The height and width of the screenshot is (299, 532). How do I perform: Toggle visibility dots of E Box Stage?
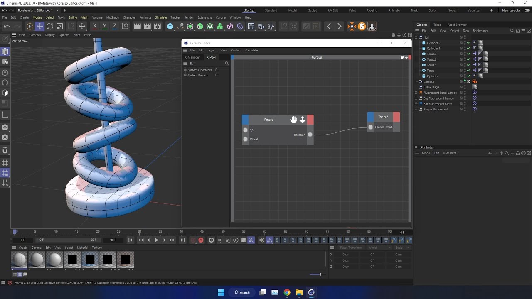click(465, 87)
